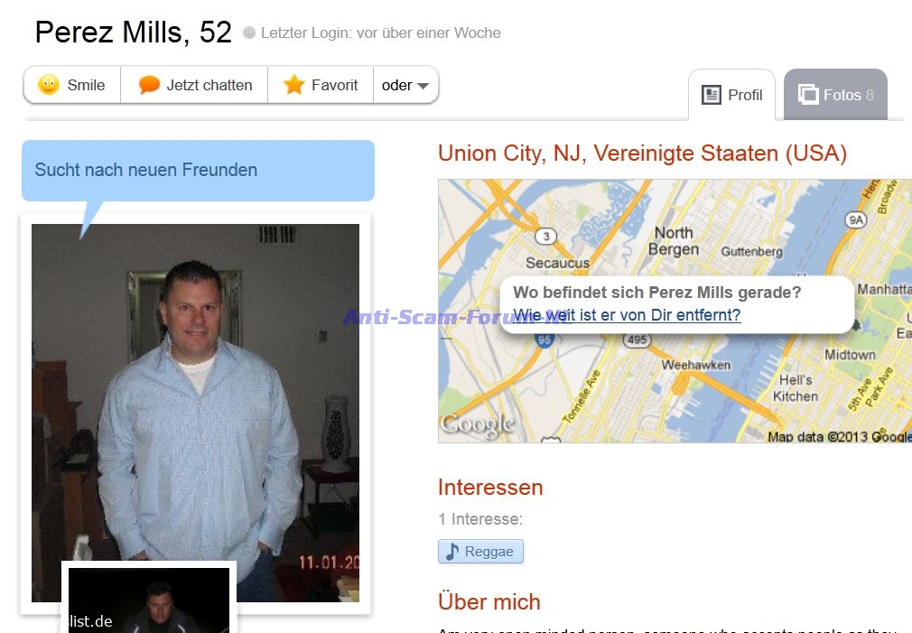Click the gray offline status dot
The image size is (912, 633).
(249, 33)
